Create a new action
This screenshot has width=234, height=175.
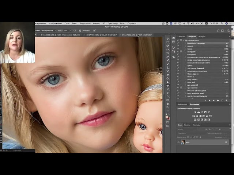[x=222, y=101]
